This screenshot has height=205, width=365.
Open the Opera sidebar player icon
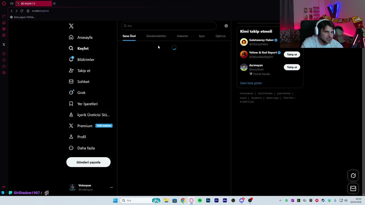point(4,54)
